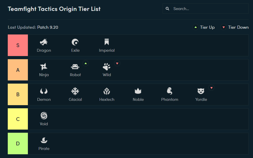The image size is (253, 158).
Task: Open the Phantom ghost icon
Action: [170, 91]
